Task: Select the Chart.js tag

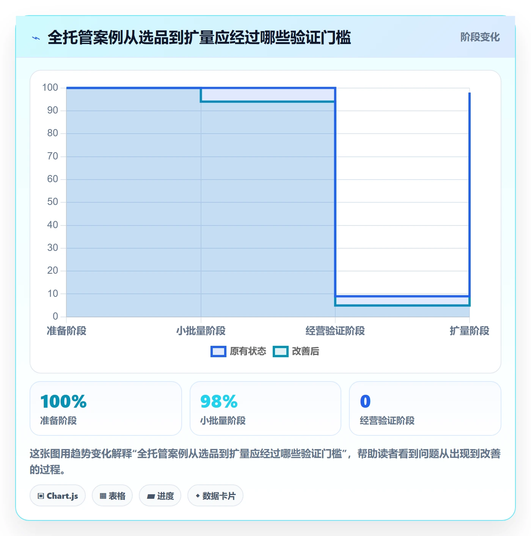Action: pos(58,496)
